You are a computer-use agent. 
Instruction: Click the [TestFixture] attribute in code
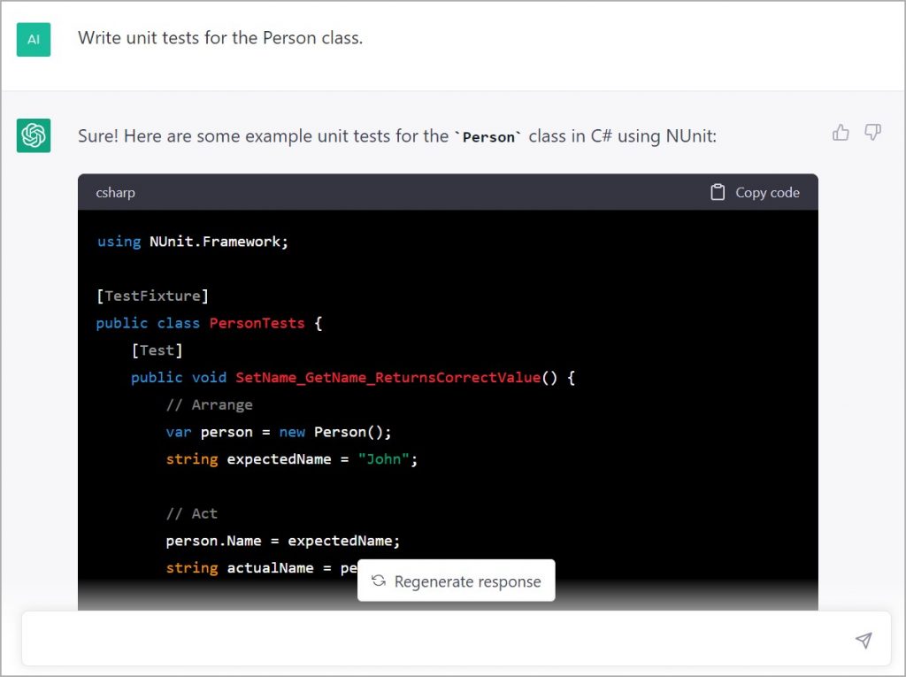click(152, 296)
